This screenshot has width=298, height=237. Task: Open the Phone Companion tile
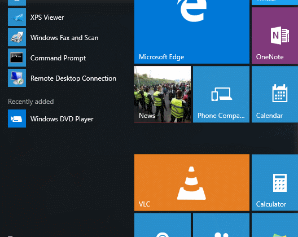point(221,94)
